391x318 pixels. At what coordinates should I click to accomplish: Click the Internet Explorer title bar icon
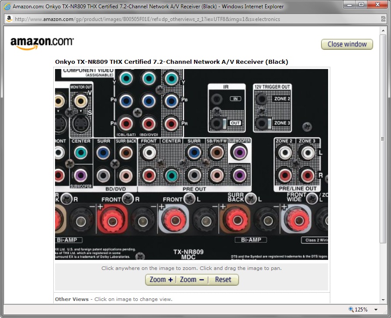(x=7, y=6)
